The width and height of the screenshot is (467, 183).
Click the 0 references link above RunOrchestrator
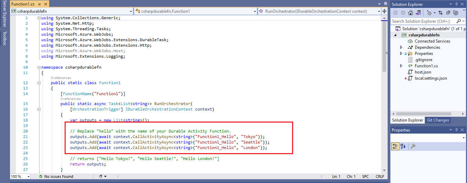click(x=70, y=99)
